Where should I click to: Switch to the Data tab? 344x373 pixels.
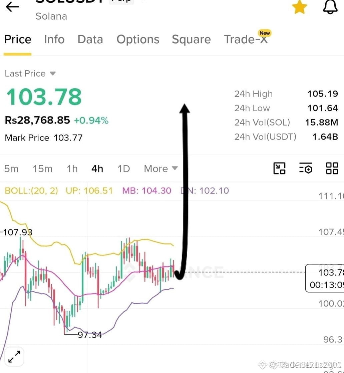(90, 40)
